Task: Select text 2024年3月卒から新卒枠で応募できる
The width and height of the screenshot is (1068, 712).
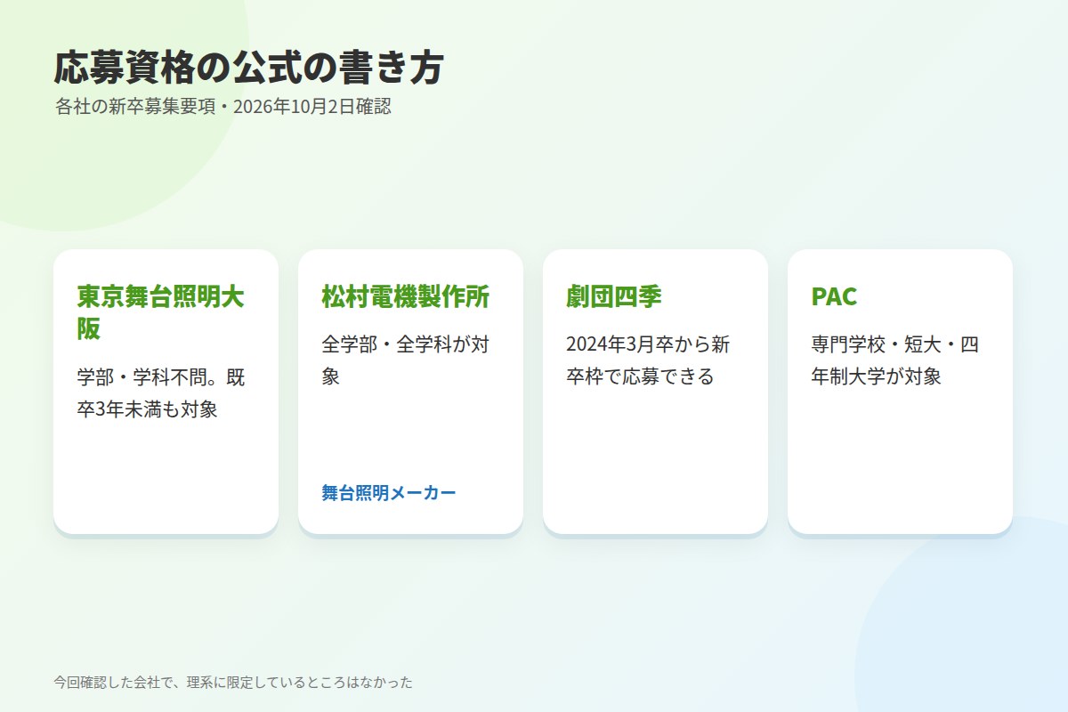Action: (649, 360)
